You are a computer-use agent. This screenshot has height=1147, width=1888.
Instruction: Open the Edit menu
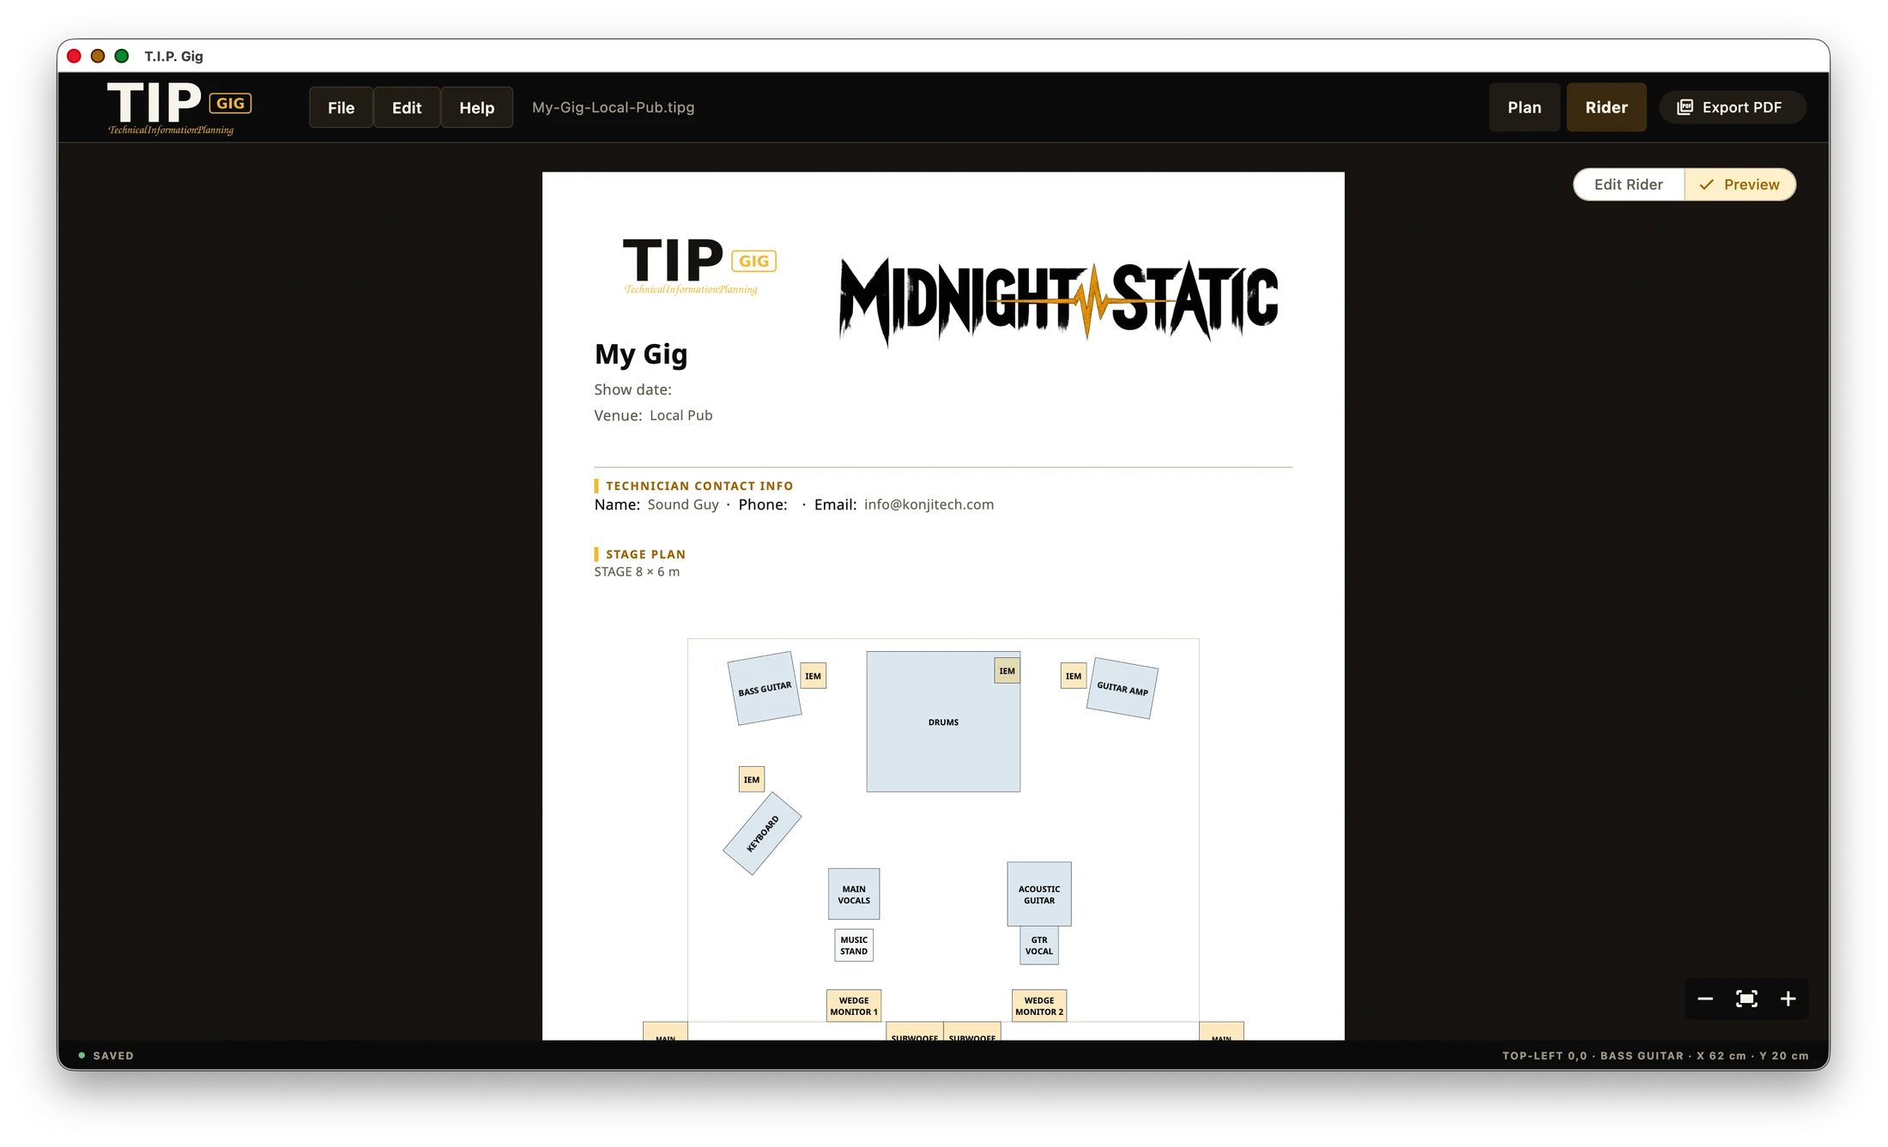pos(407,107)
